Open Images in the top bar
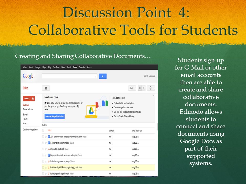The image size is (246, 184). pyautogui.click(x=38, y=67)
